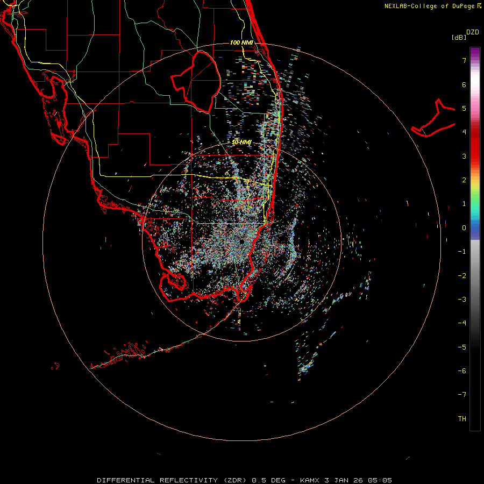The image size is (484, 484).
Task: Click the Bahamas island outline east of Florida
Action: click(x=433, y=119)
